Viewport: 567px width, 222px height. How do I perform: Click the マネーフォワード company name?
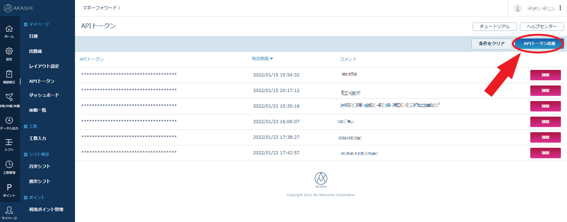(101, 8)
